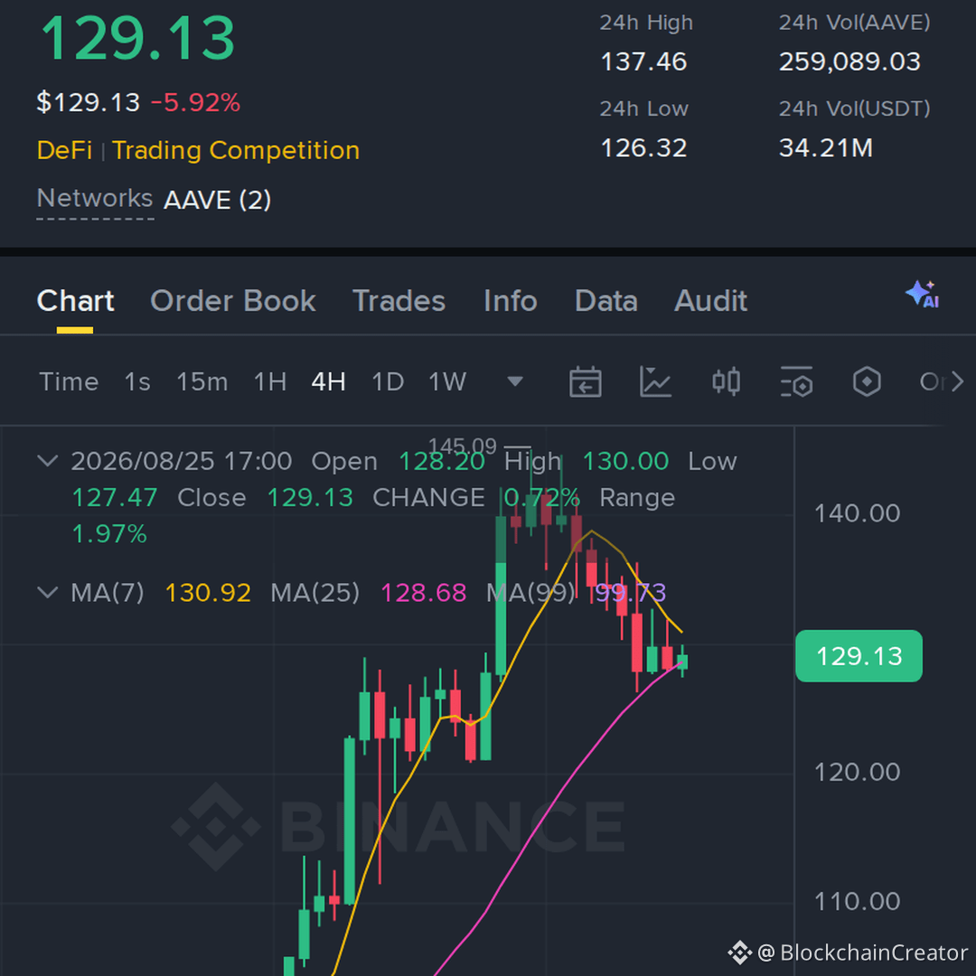Click the 110.00 price axis label

tap(857, 901)
